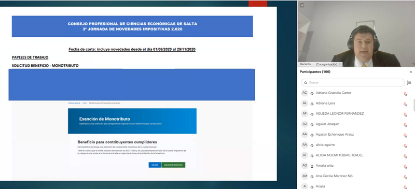Click the collapse panel arrow icon above video
415x189 pixels.
pyautogui.click(x=302, y=5)
